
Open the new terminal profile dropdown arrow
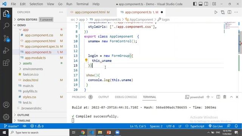click(212, 97)
